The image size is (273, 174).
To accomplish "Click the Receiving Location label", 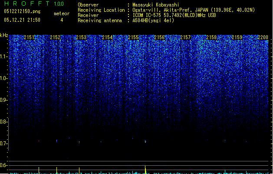I will point(101,10).
